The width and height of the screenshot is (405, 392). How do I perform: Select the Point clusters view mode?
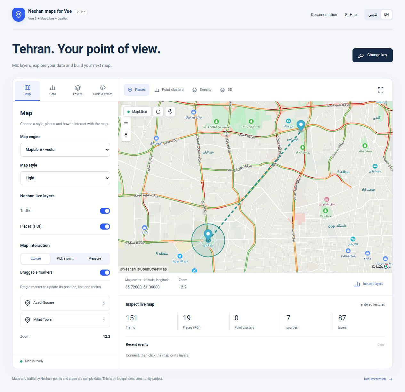(169, 90)
